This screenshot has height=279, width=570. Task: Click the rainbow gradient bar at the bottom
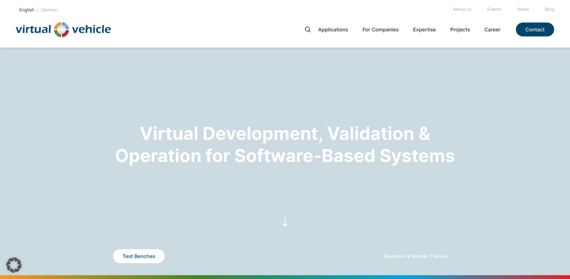tap(285, 277)
